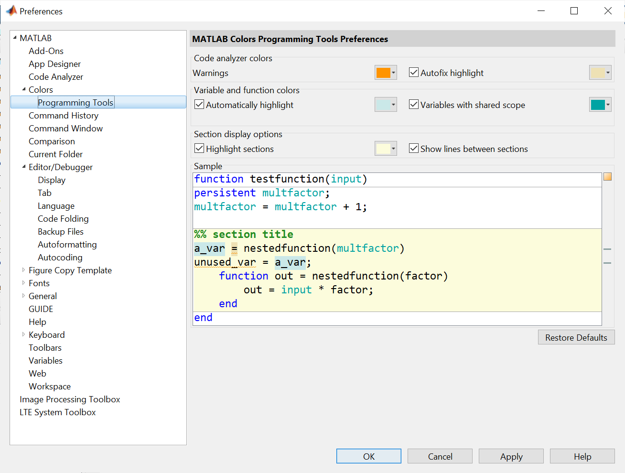Open Tab preferences under Editor/Debugger

point(44,193)
